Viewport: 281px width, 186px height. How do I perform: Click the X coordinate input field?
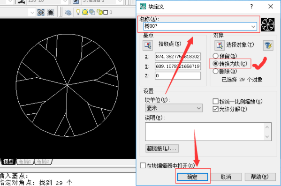(178, 57)
